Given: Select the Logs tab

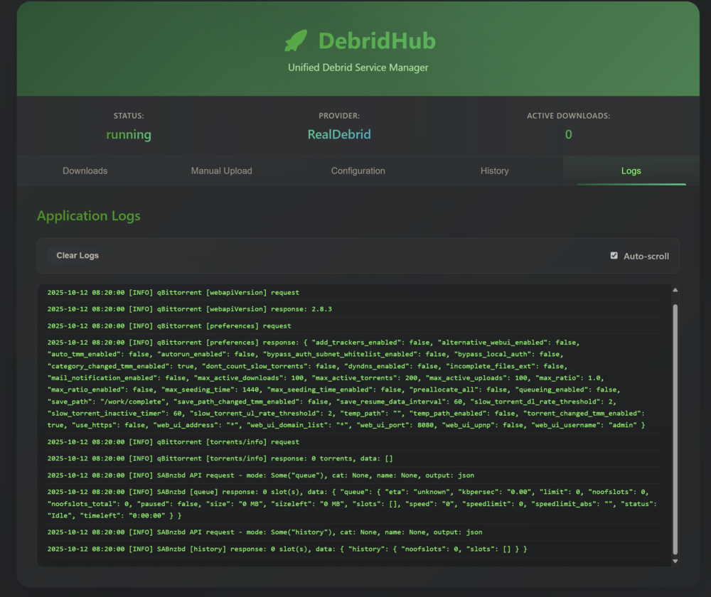Looking at the screenshot, I should [631, 171].
